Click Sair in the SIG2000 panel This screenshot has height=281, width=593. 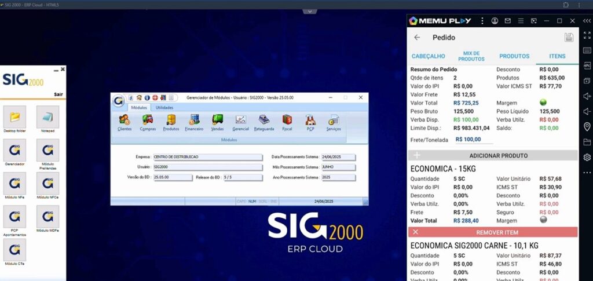(x=58, y=94)
